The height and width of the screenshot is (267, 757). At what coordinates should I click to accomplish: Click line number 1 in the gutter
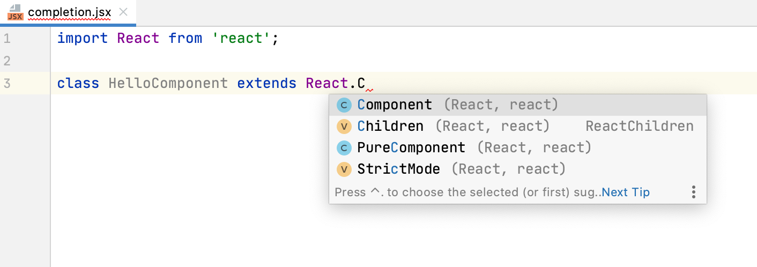(x=6, y=39)
